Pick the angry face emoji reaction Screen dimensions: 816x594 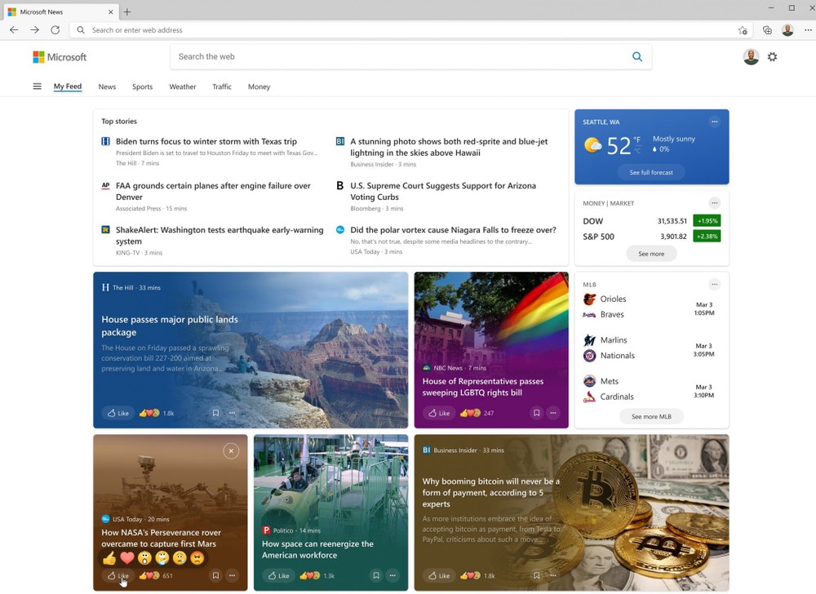pyautogui.click(x=197, y=558)
